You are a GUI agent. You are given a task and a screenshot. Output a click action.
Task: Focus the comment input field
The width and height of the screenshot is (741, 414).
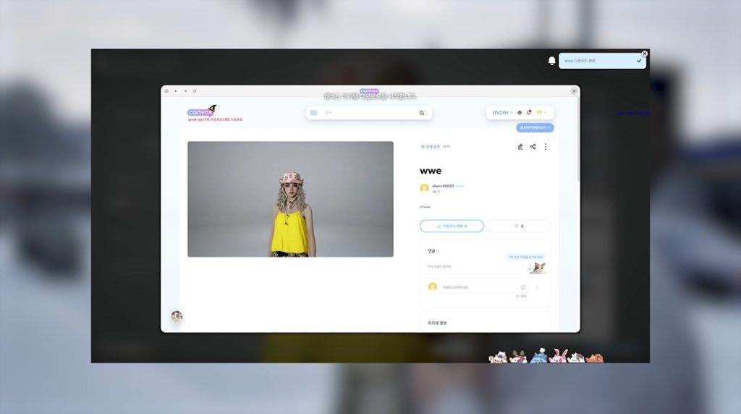pyautogui.click(x=478, y=287)
